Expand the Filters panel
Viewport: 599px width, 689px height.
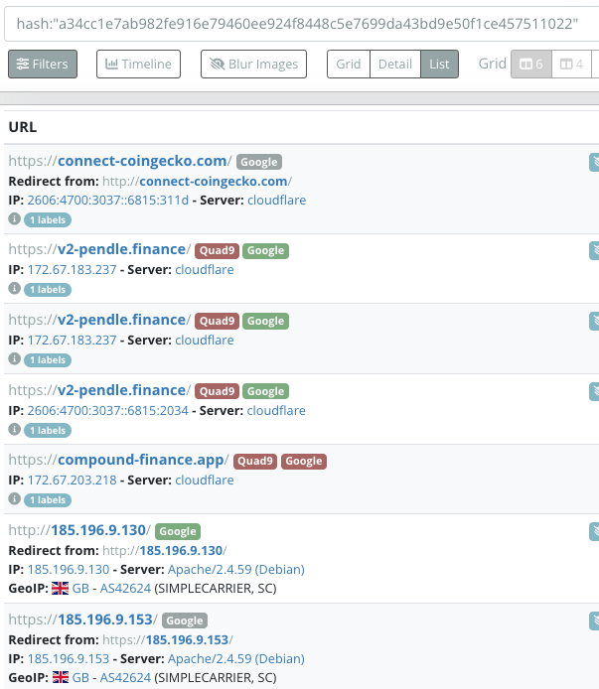pyautogui.click(x=43, y=65)
